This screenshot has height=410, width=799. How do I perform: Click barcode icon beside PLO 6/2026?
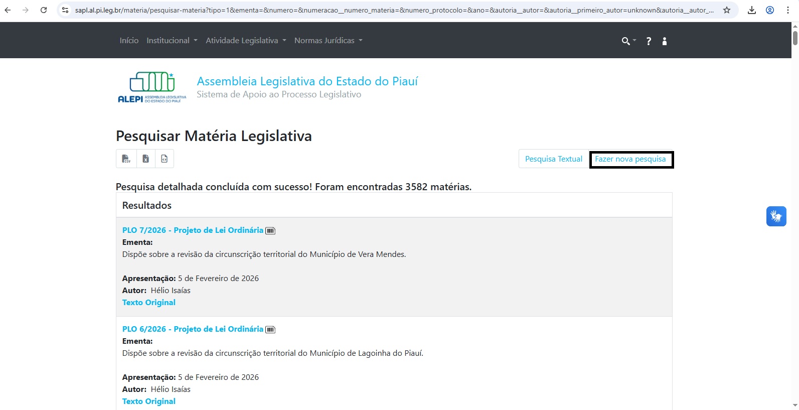tap(270, 330)
